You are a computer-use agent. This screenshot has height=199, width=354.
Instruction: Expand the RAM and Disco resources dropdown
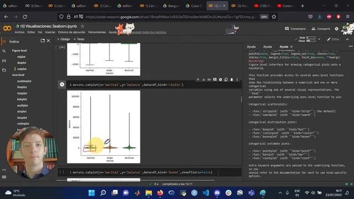(x=319, y=39)
